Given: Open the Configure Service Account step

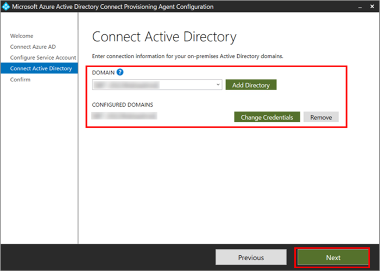Looking at the screenshot, I should (x=43, y=57).
